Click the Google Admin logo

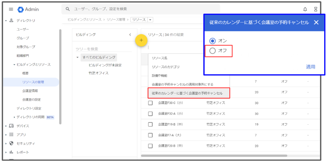(21, 10)
